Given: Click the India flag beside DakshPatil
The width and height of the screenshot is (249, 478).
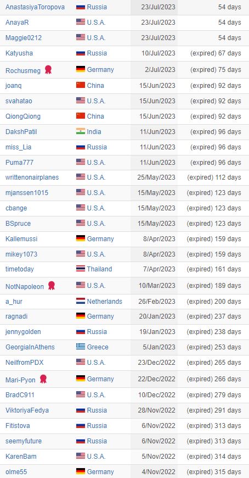Looking at the screenshot, I should click(81, 131).
